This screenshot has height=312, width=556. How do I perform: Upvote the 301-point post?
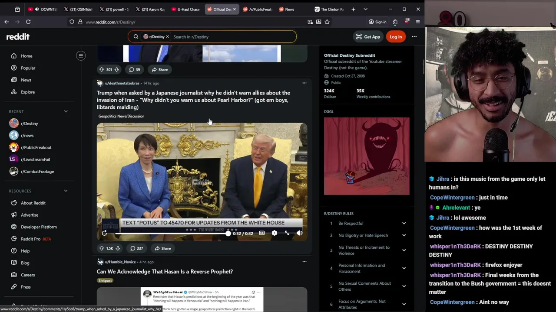tap(101, 69)
